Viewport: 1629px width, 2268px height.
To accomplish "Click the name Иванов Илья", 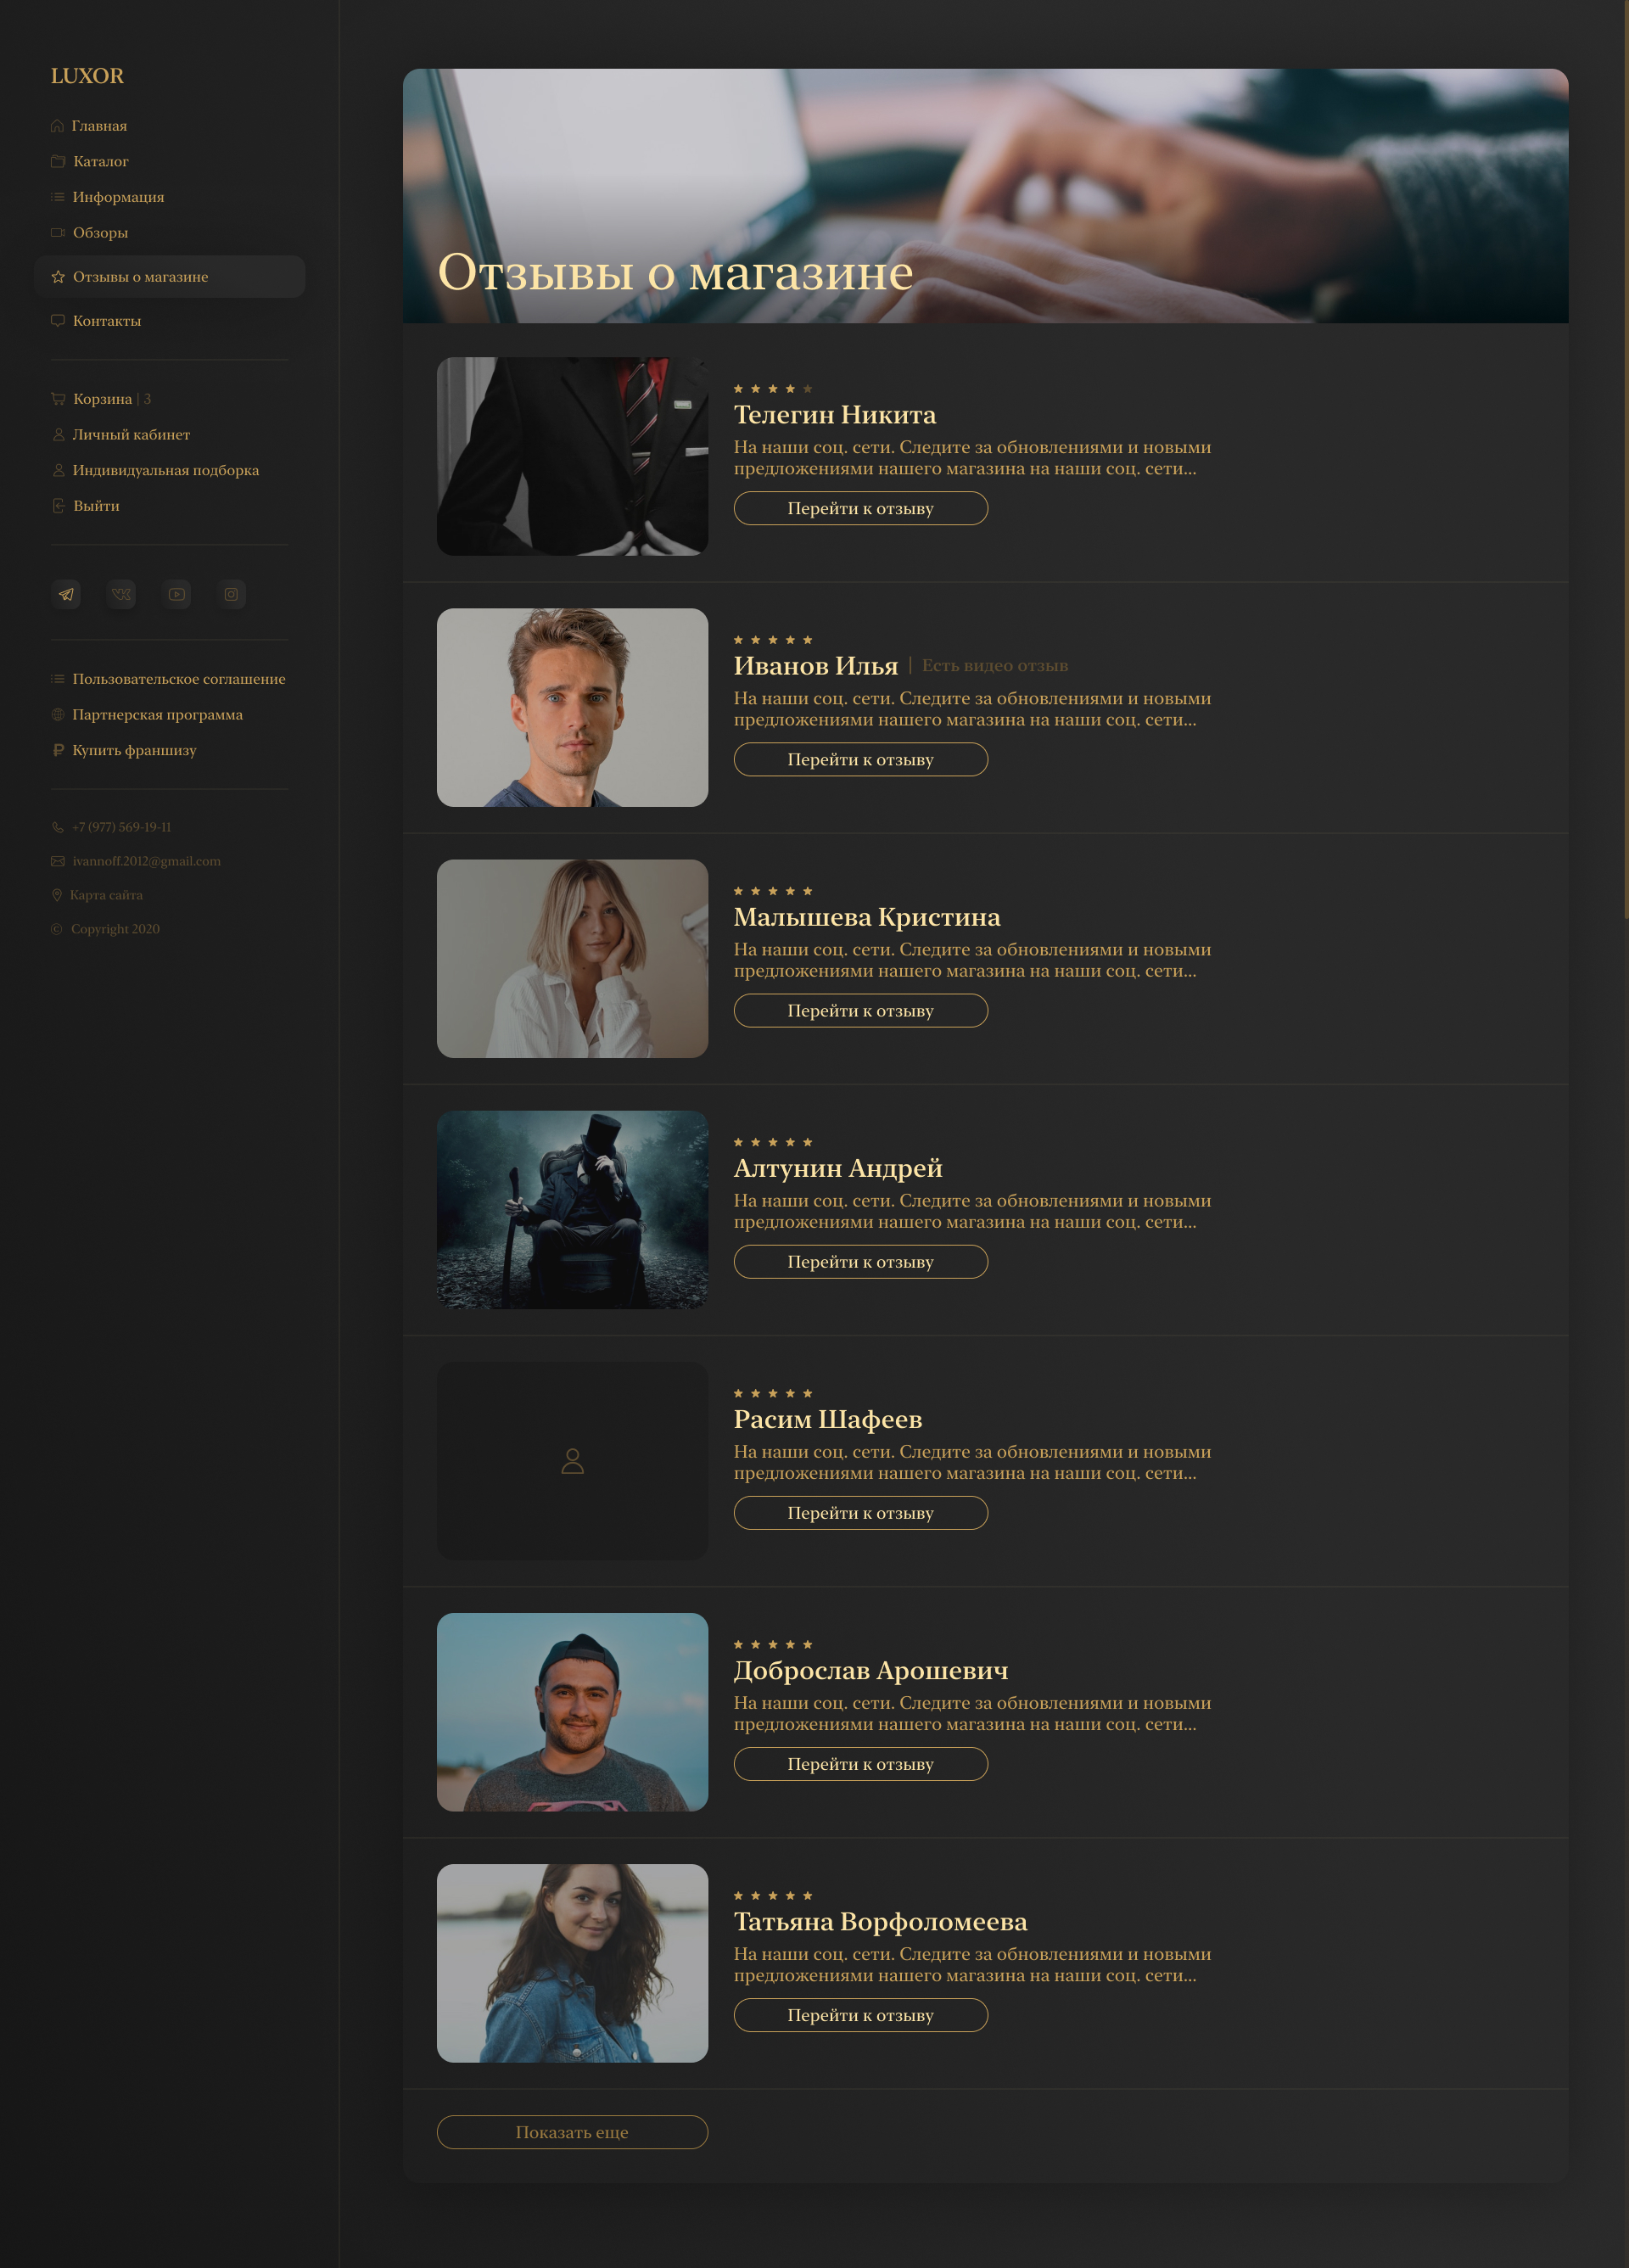I will point(816,666).
